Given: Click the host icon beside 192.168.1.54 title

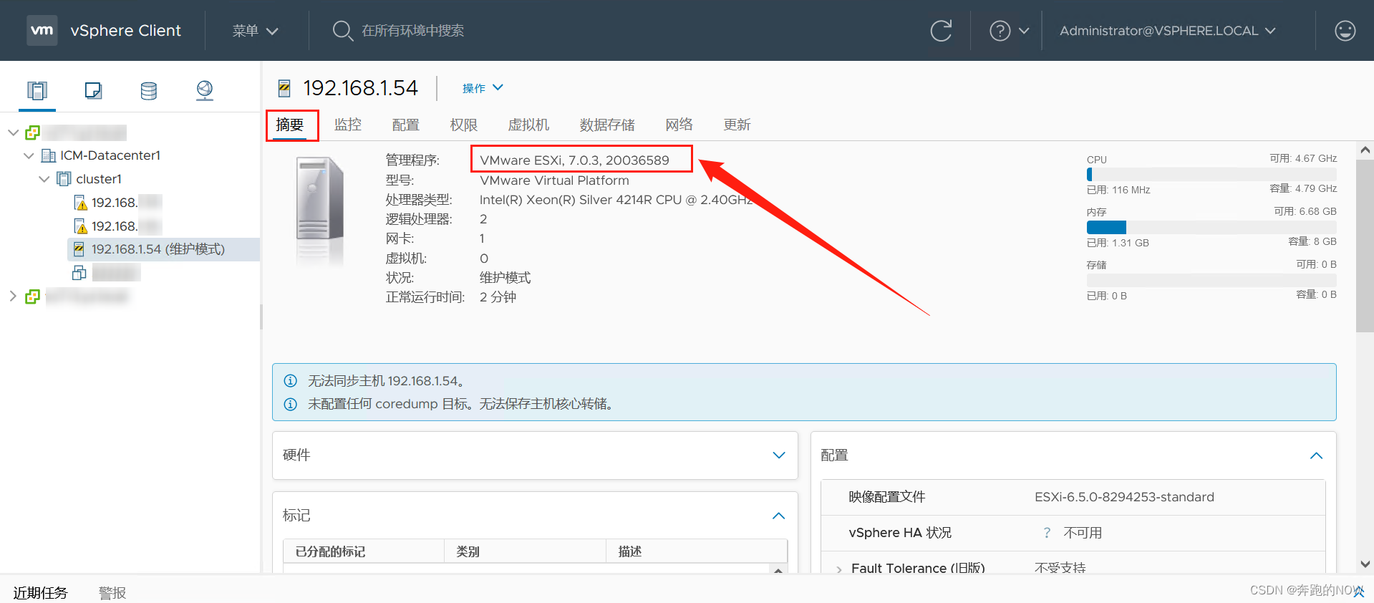Looking at the screenshot, I should coord(284,88).
